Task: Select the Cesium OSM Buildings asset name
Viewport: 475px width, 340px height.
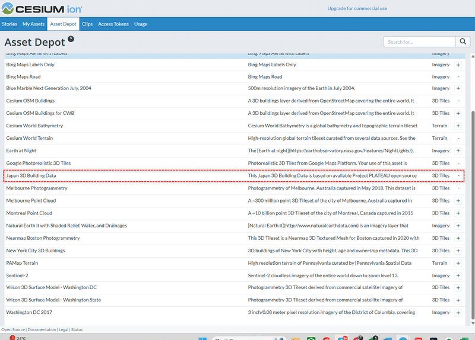Action: pyautogui.click(x=30, y=101)
